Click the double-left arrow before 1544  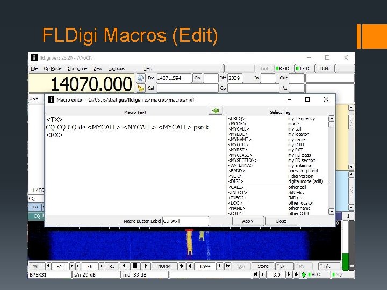[182, 266]
